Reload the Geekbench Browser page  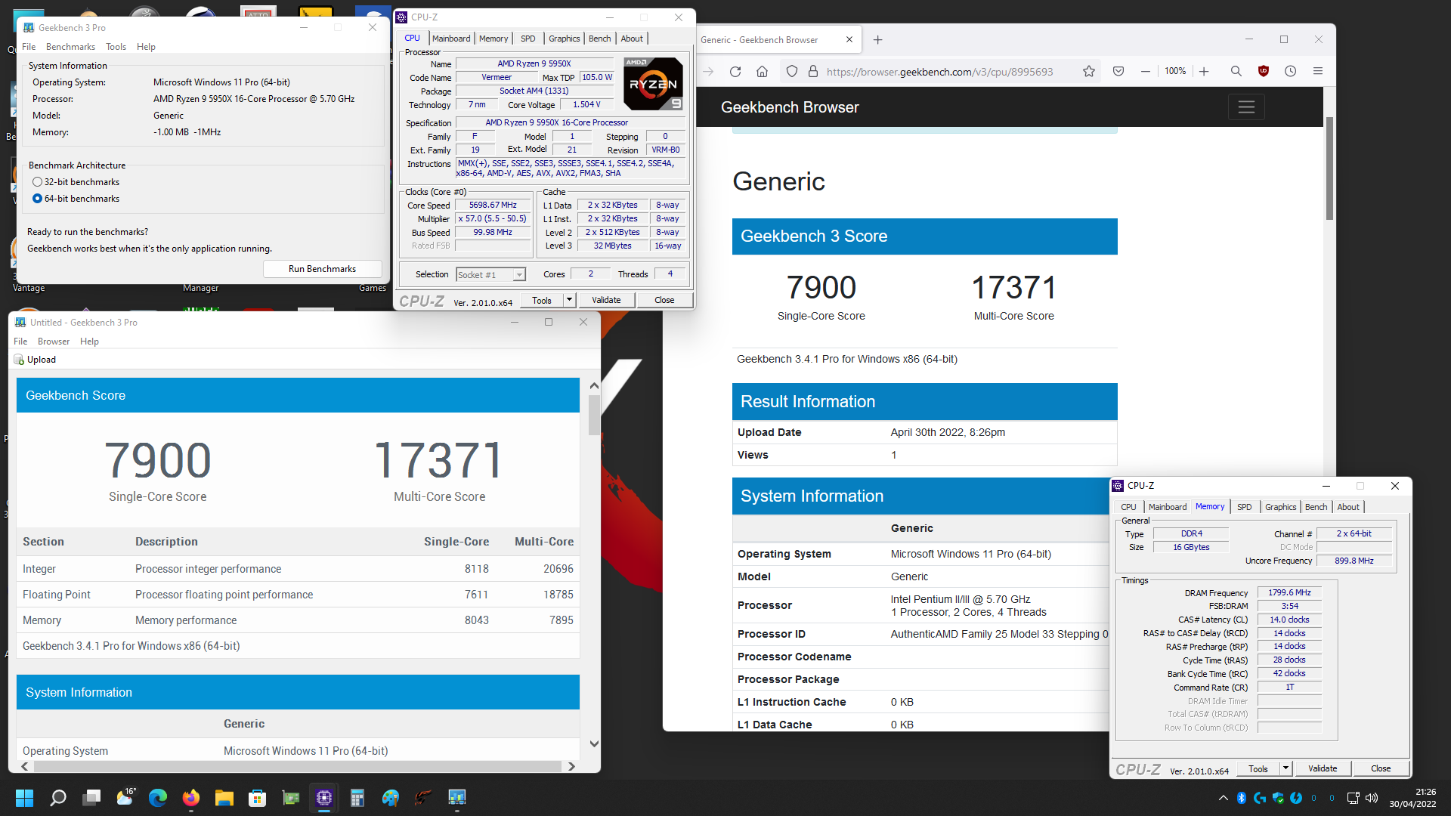pos(735,71)
